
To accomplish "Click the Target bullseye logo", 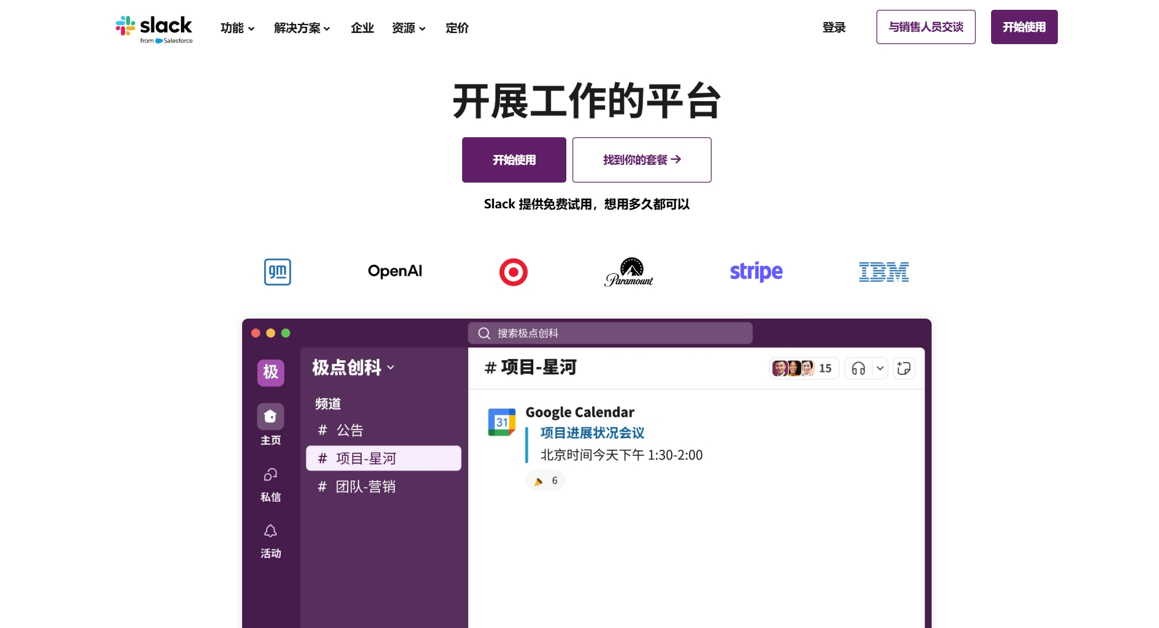I will (x=514, y=272).
